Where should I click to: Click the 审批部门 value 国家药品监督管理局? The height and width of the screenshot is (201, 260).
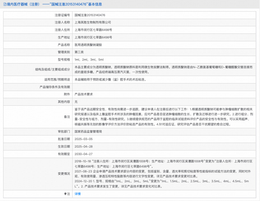(88, 131)
